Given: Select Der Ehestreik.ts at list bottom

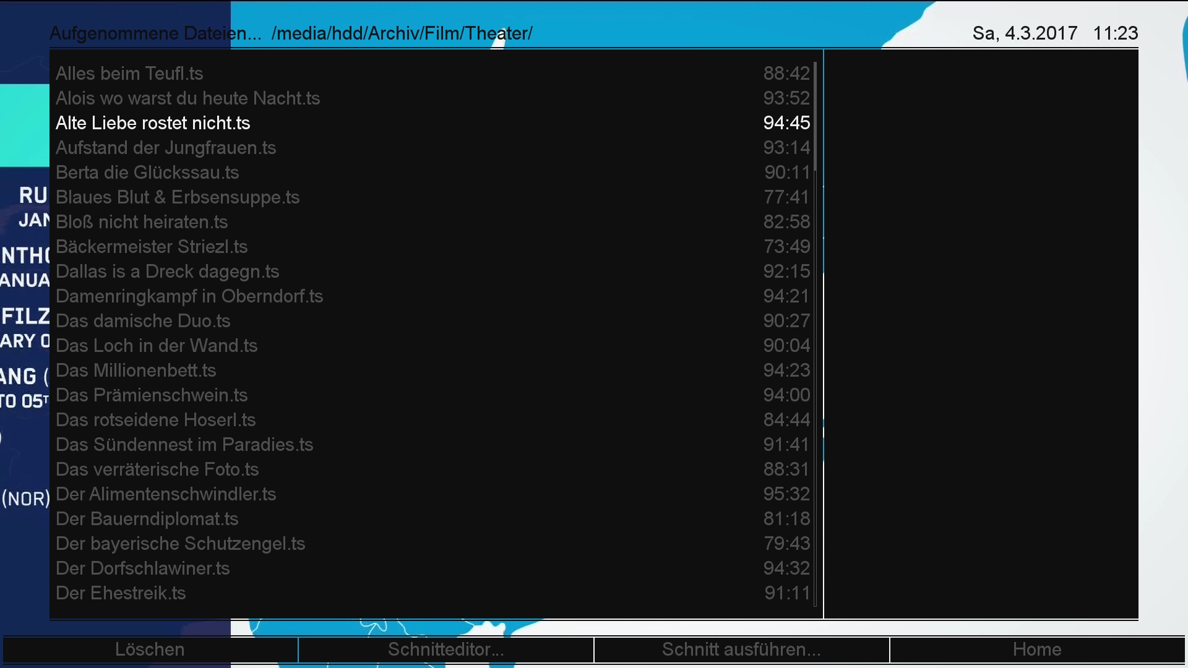Looking at the screenshot, I should [x=121, y=593].
